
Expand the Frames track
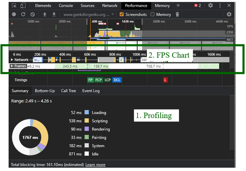12,66
